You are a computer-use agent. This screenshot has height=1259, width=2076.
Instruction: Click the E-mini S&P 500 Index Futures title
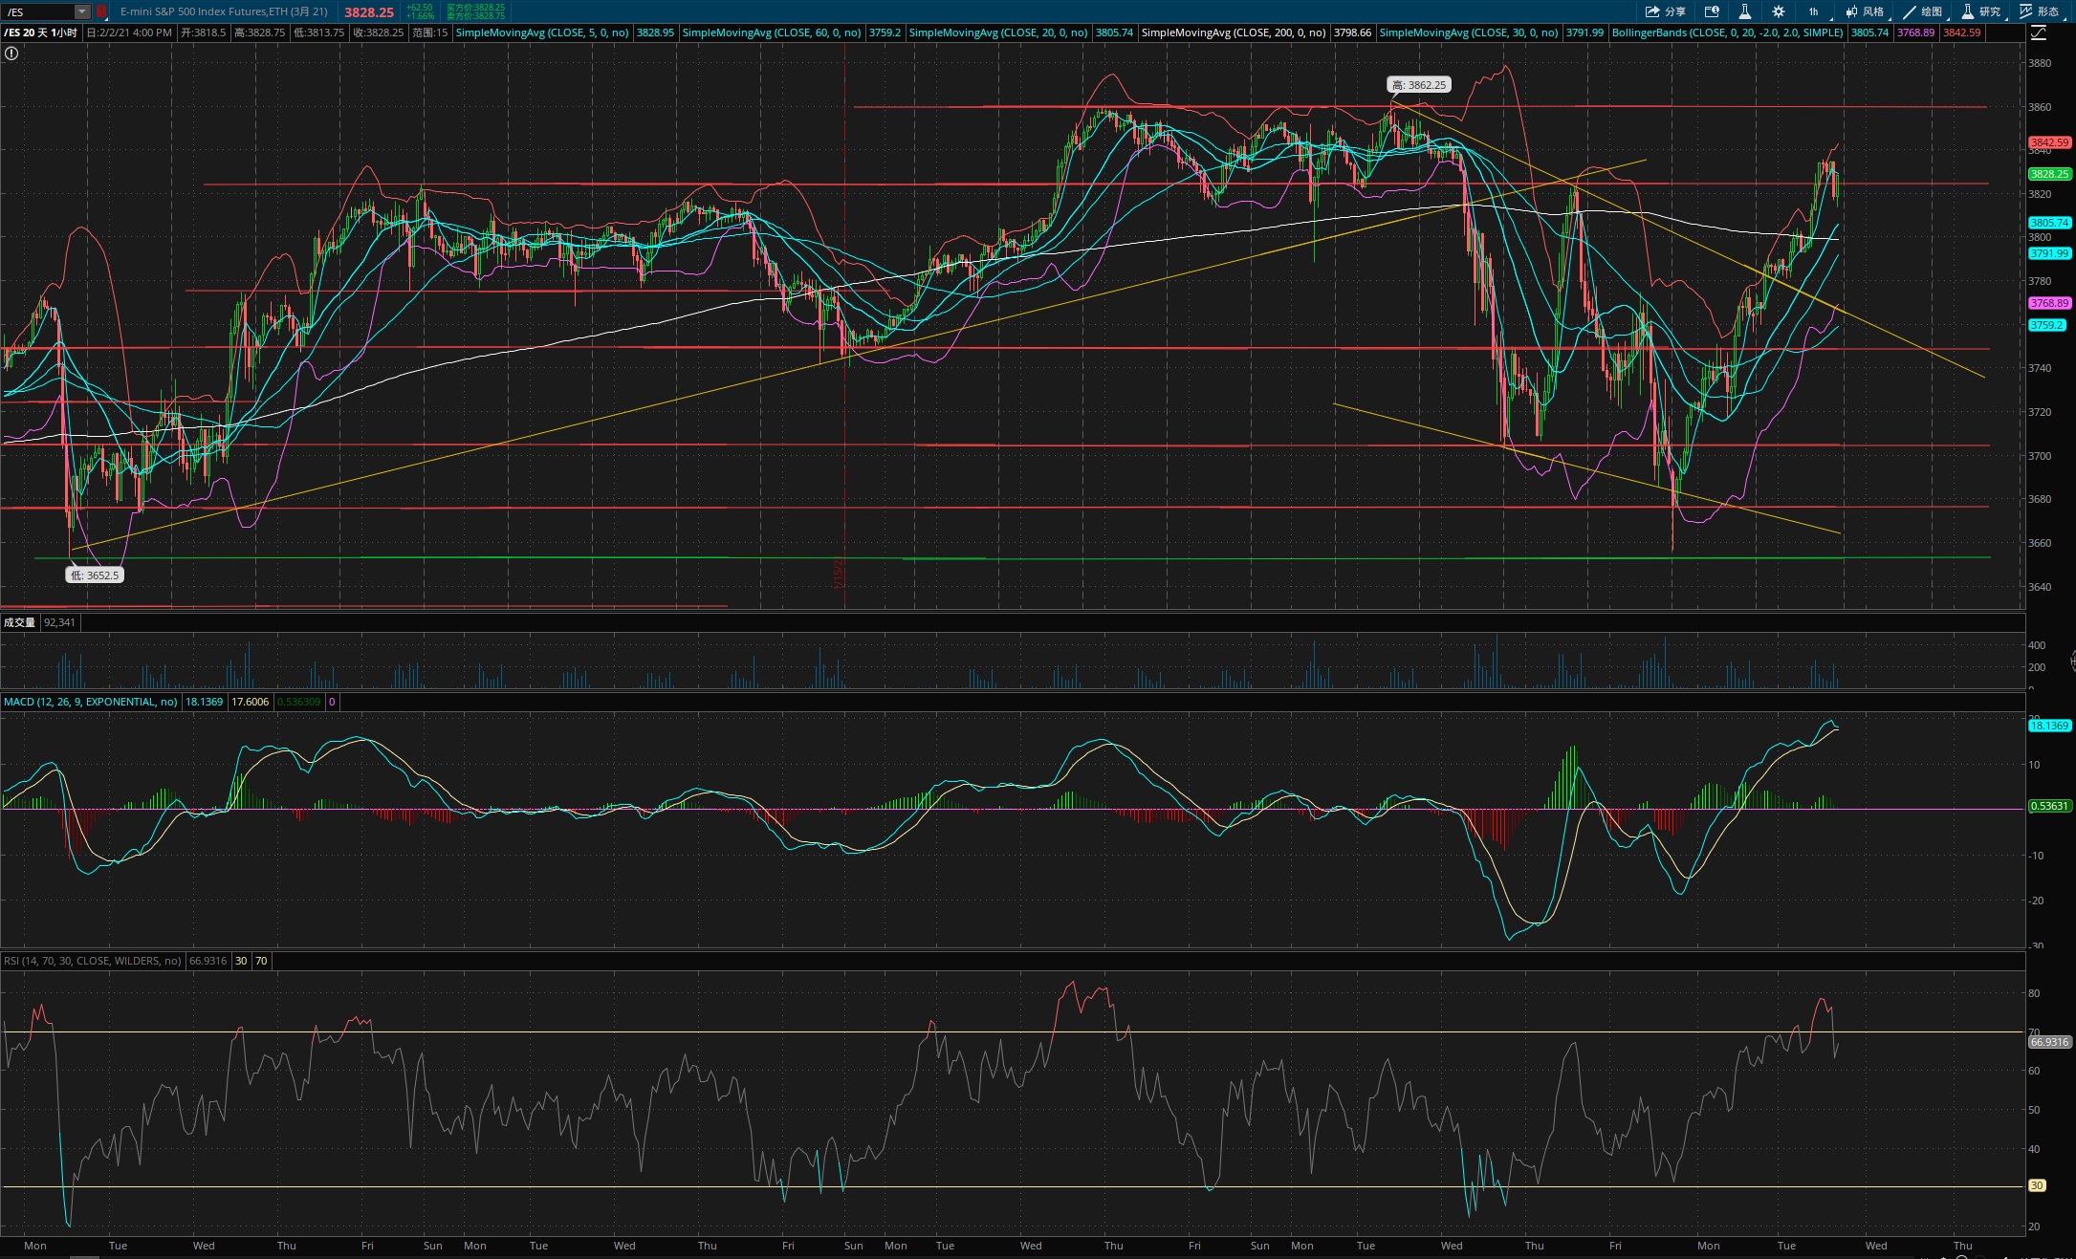tap(224, 11)
